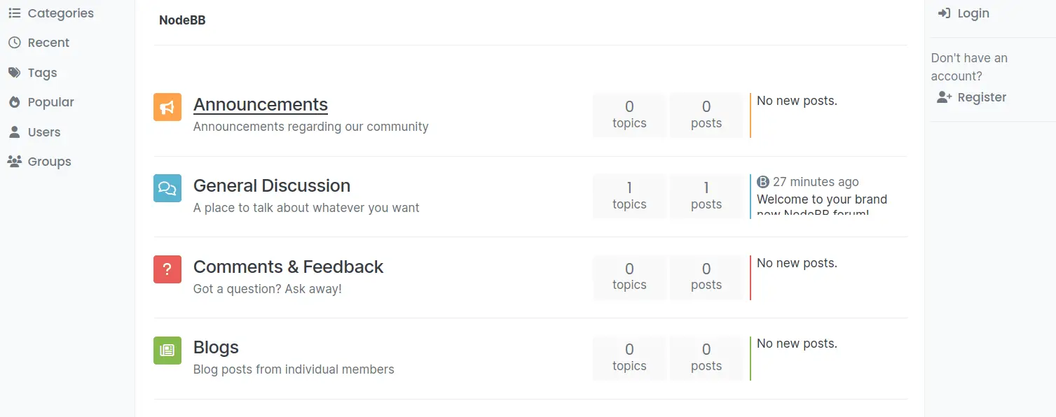Click the tags icon in the sidebar
This screenshot has height=417, width=1056.
point(14,73)
